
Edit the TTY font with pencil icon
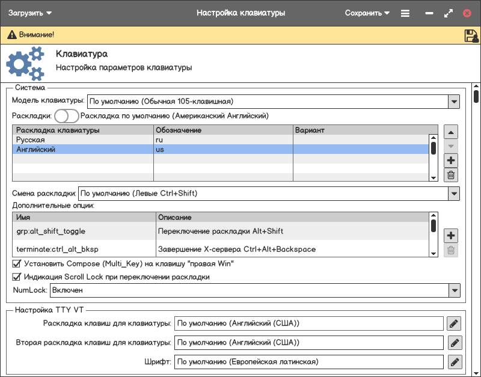[x=454, y=362]
